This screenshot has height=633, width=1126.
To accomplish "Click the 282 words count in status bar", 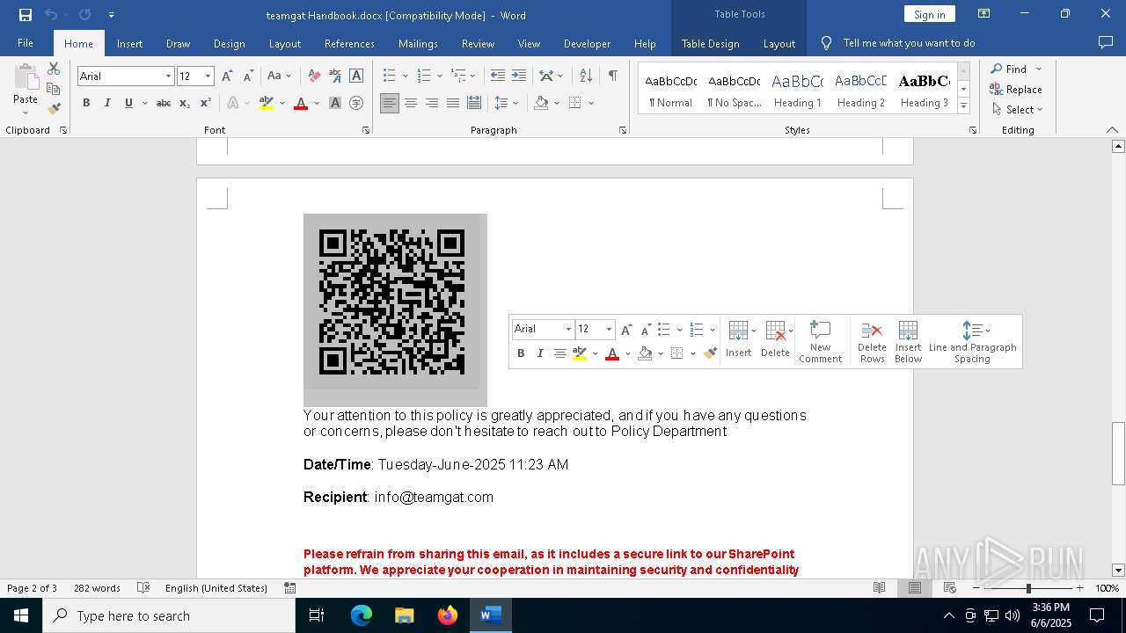I will click(97, 588).
